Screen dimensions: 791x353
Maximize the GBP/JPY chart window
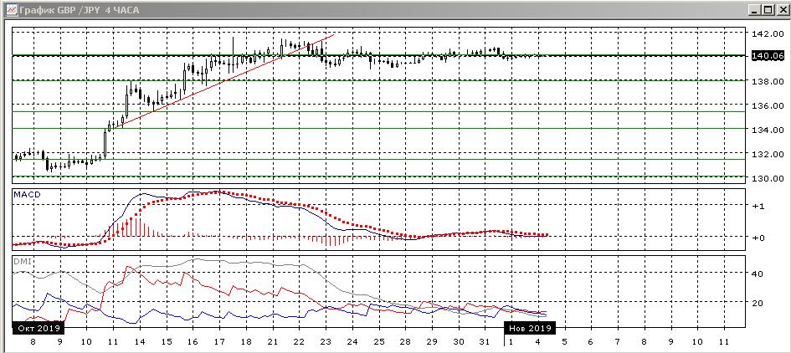coord(768,10)
